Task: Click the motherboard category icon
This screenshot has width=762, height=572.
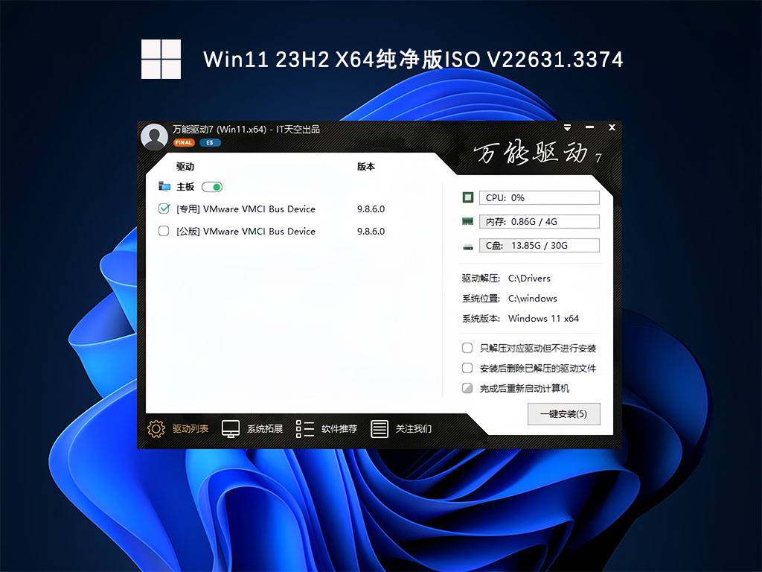Action: 164,187
